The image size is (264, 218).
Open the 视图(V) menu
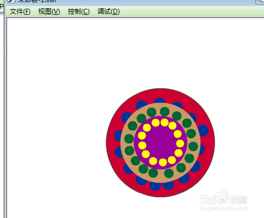[x=49, y=12]
